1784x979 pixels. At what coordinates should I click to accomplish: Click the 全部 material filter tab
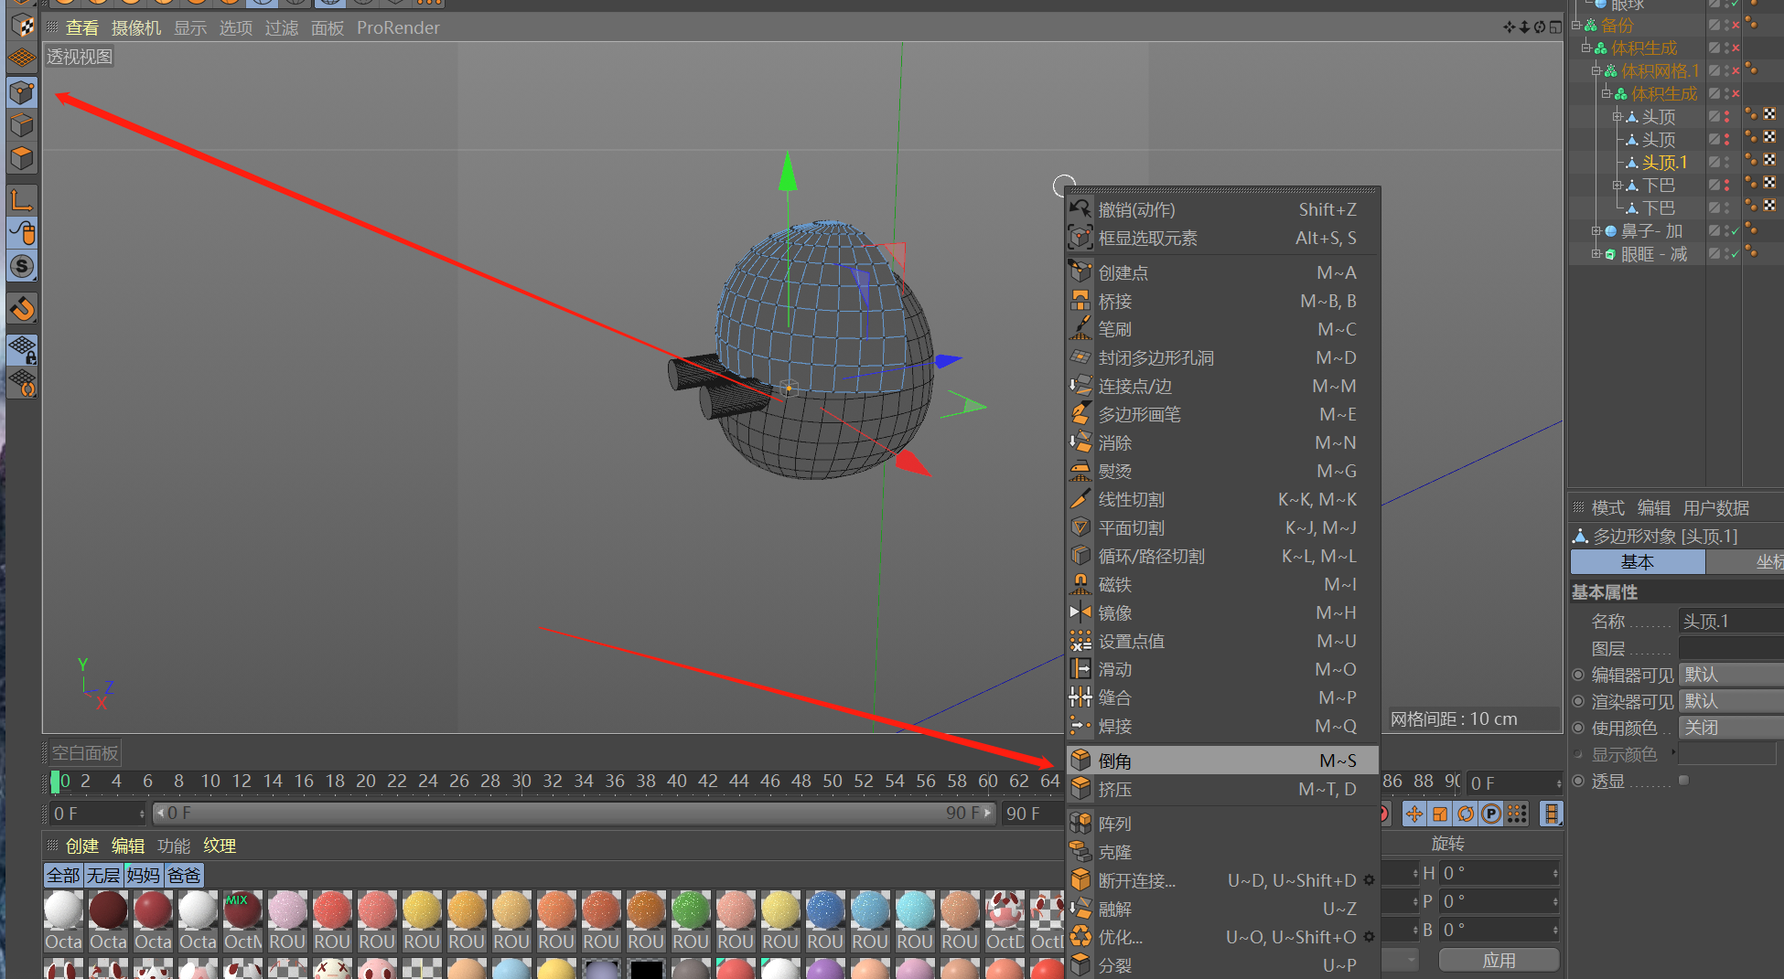click(63, 876)
